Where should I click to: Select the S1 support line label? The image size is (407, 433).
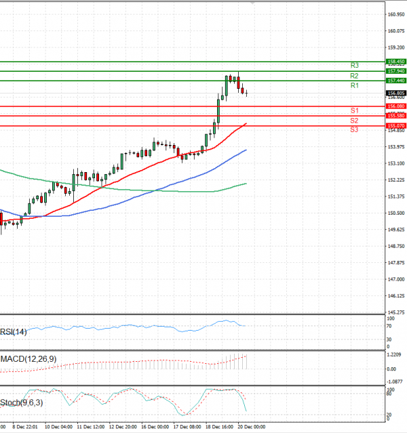point(355,110)
